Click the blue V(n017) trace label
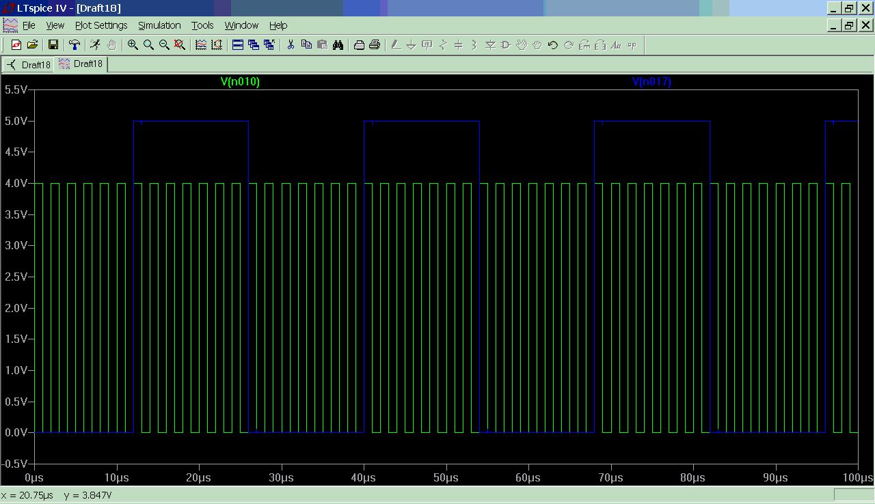 click(651, 82)
